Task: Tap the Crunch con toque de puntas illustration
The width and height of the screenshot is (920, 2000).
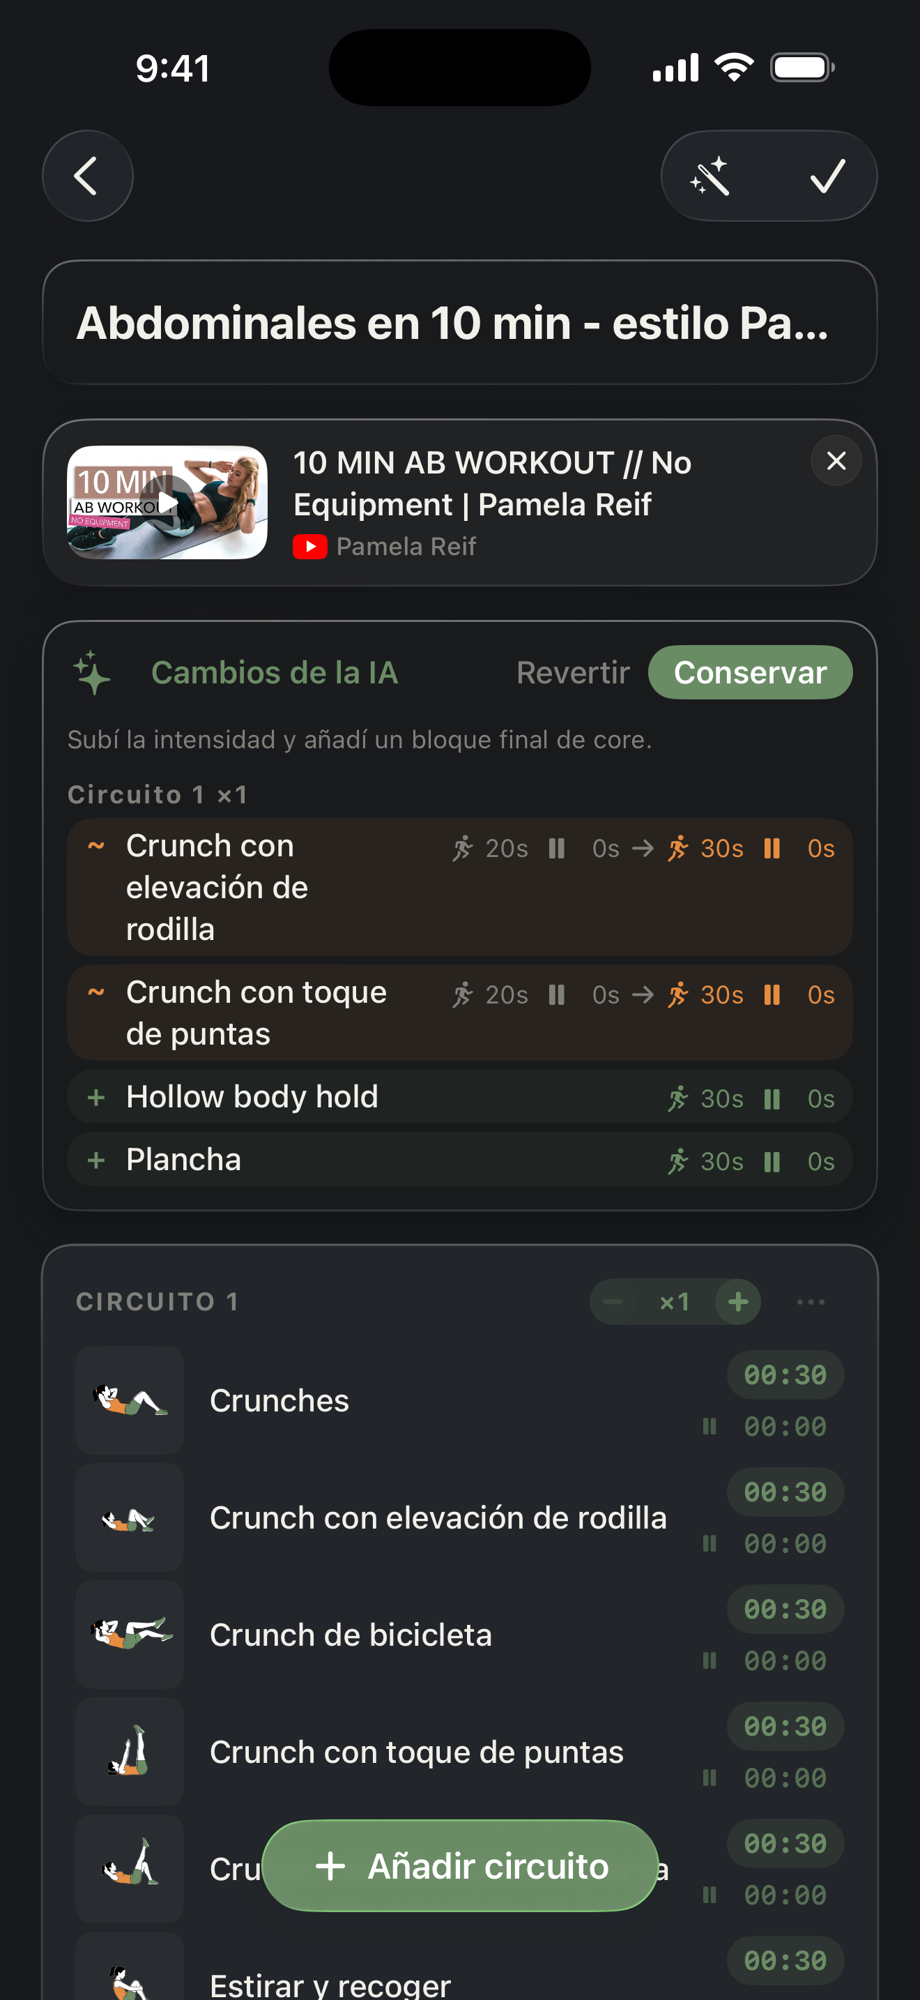Action: [x=130, y=1752]
